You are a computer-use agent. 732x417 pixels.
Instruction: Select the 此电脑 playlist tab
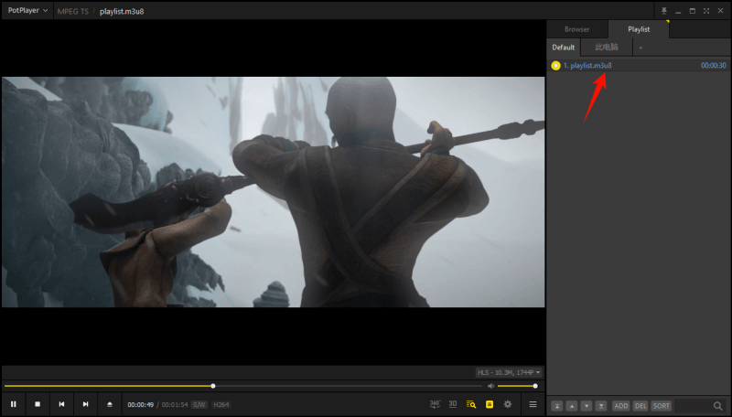coord(607,48)
